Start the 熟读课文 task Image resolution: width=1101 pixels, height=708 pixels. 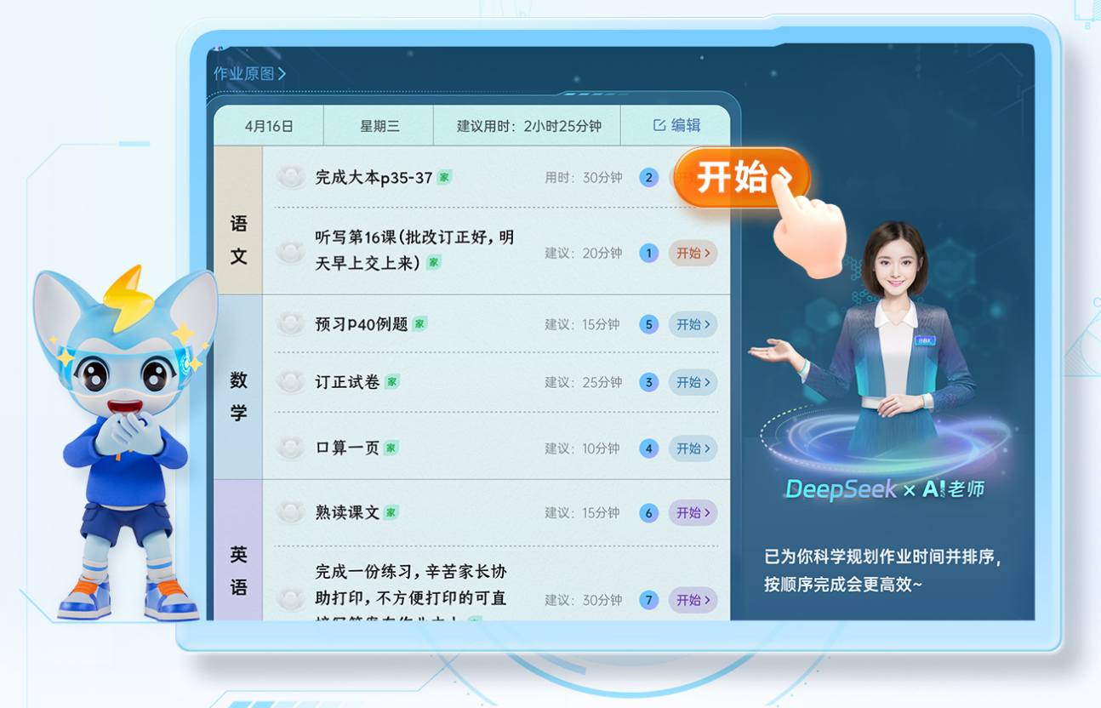tap(693, 513)
